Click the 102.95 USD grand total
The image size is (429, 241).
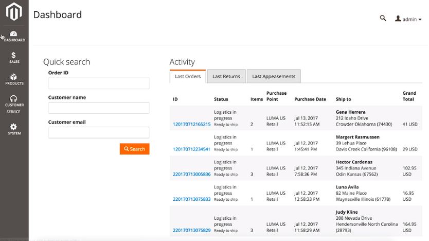tap(409, 171)
